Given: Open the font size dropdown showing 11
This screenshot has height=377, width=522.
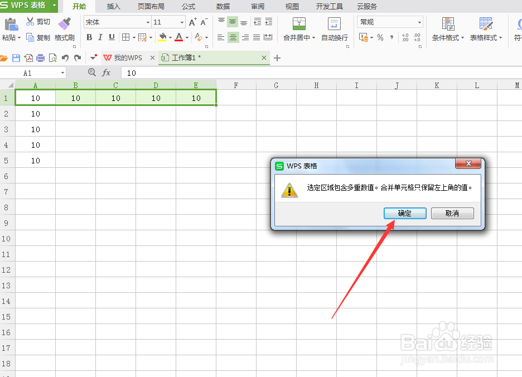Looking at the screenshot, I should click(183, 21).
